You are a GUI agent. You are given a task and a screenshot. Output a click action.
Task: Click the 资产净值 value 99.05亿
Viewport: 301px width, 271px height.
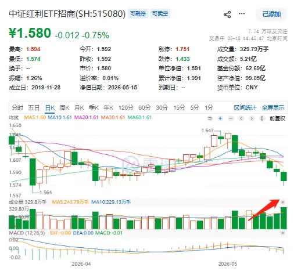pos(255,78)
